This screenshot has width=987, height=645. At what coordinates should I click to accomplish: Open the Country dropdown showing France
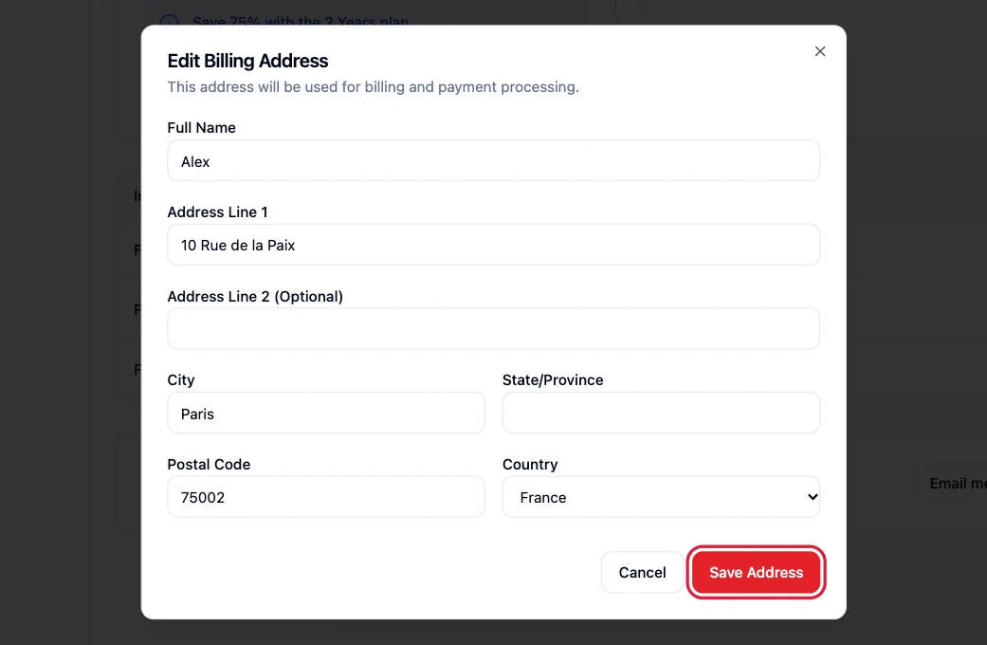point(661,497)
